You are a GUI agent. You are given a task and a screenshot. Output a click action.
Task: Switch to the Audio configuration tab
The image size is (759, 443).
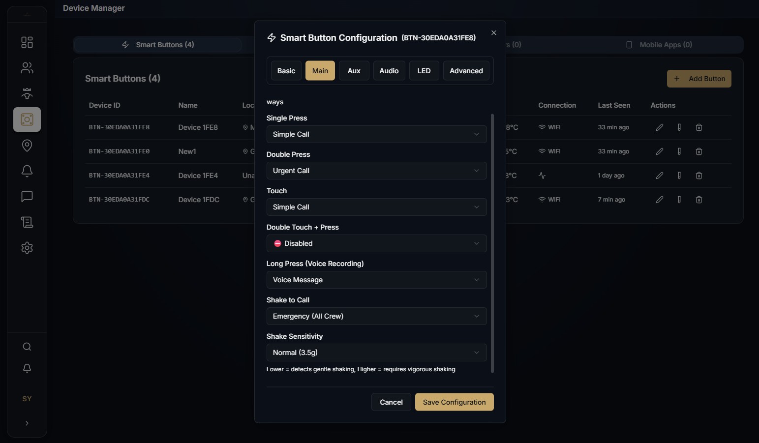(389, 70)
